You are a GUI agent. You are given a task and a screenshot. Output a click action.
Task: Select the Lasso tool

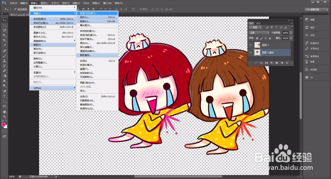pos(4,30)
